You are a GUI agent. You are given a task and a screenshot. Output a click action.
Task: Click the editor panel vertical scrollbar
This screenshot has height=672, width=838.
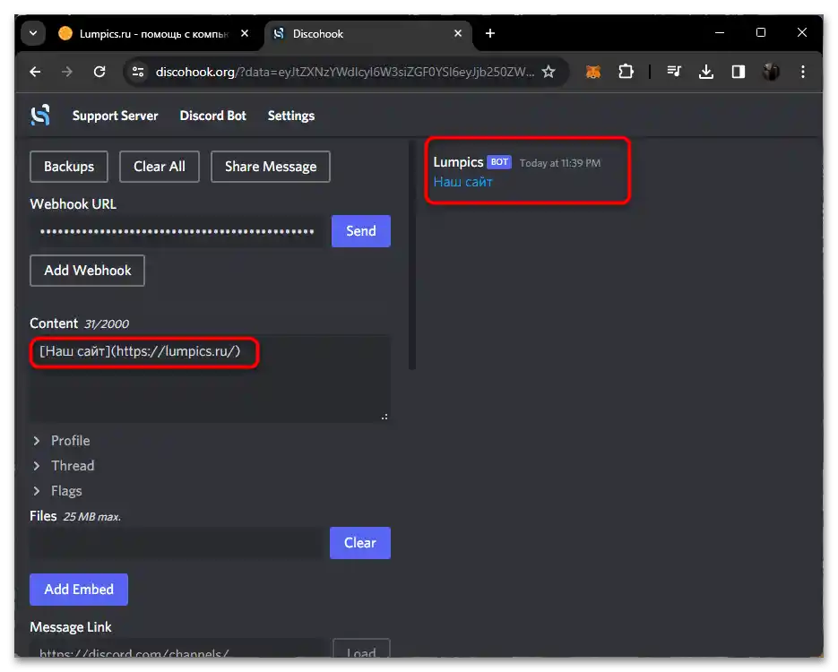click(x=412, y=255)
